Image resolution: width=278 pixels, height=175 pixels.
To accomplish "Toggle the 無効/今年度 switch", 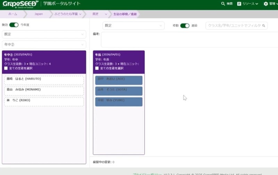I will tap(14, 25).
